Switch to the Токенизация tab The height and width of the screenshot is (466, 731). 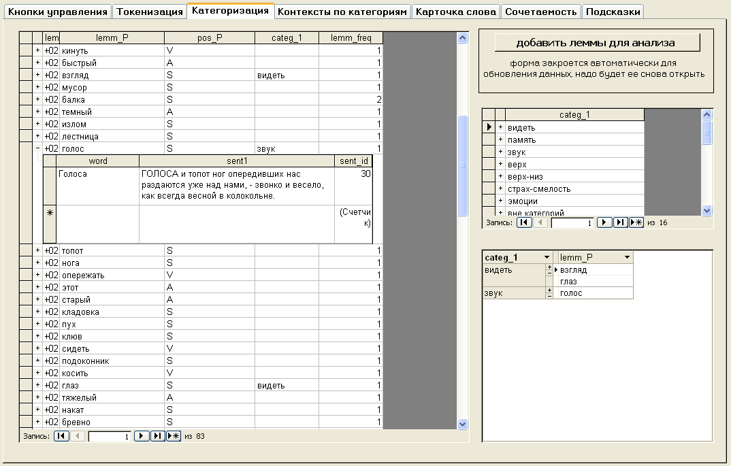pyautogui.click(x=150, y=12)
